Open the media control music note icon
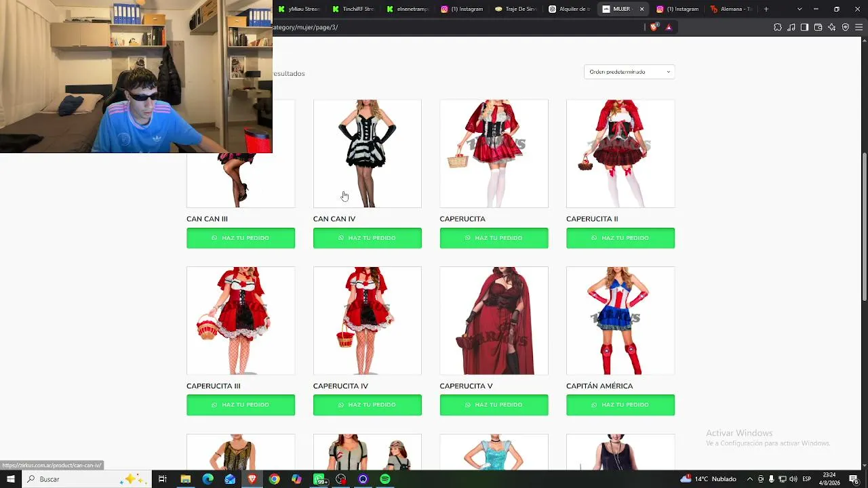 (791, 27)
